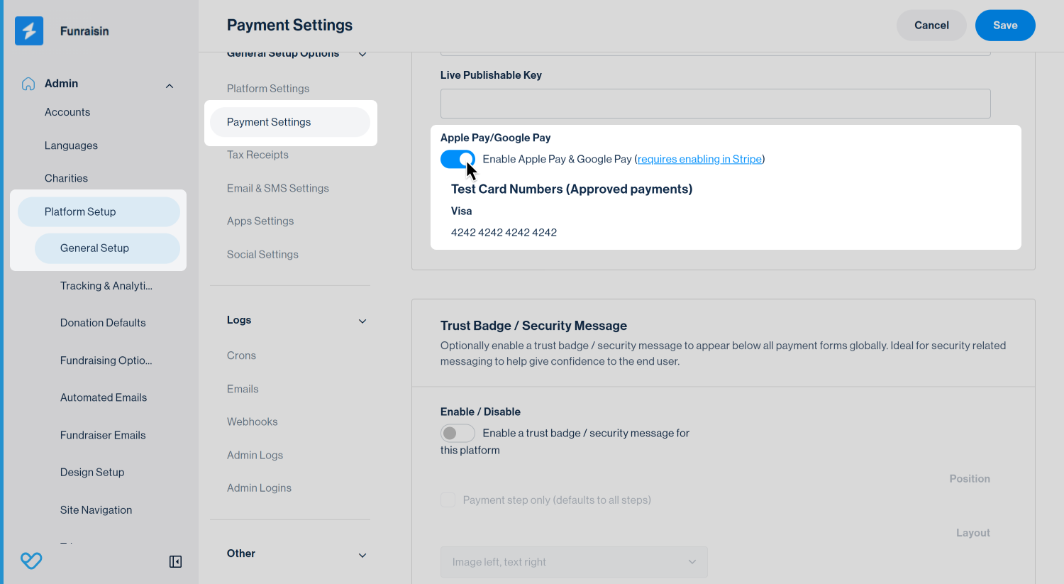The height and width of the screenshot is (584, 1064).
Task: Disable the Apple Pay & Google Pay toggle
Action: (458, 160)
